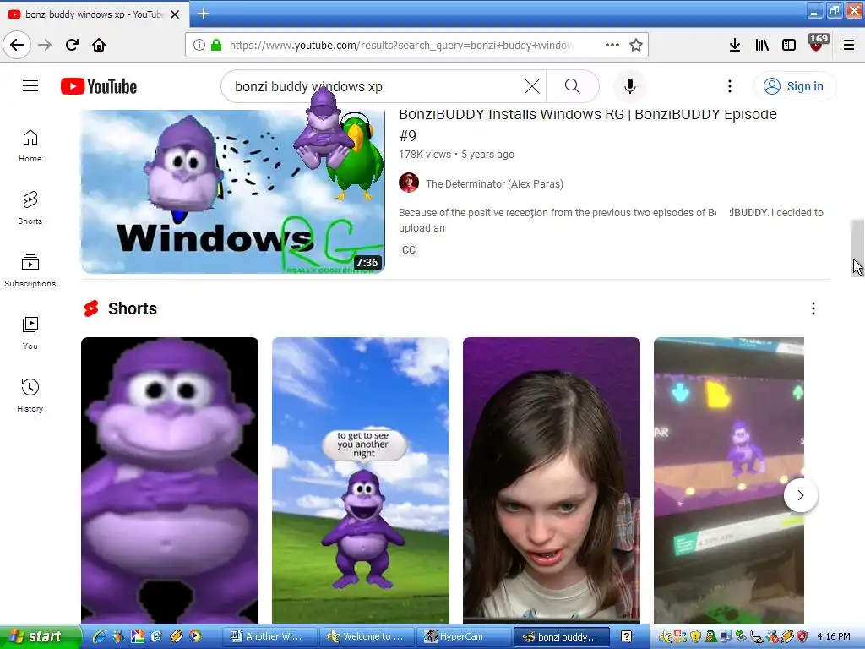Open Home in YouTube sidebar

[30, 145]
